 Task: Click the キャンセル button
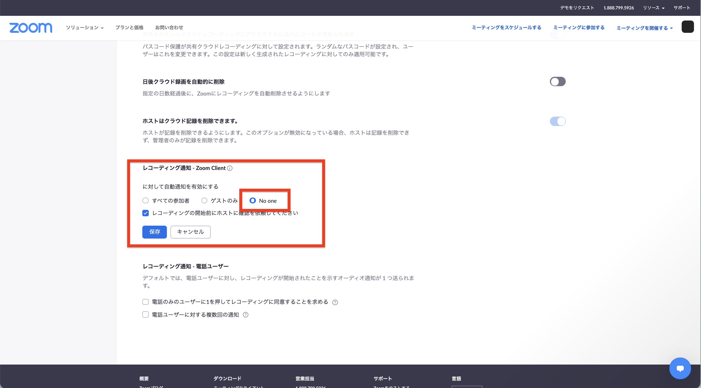(x=191, y=232)
